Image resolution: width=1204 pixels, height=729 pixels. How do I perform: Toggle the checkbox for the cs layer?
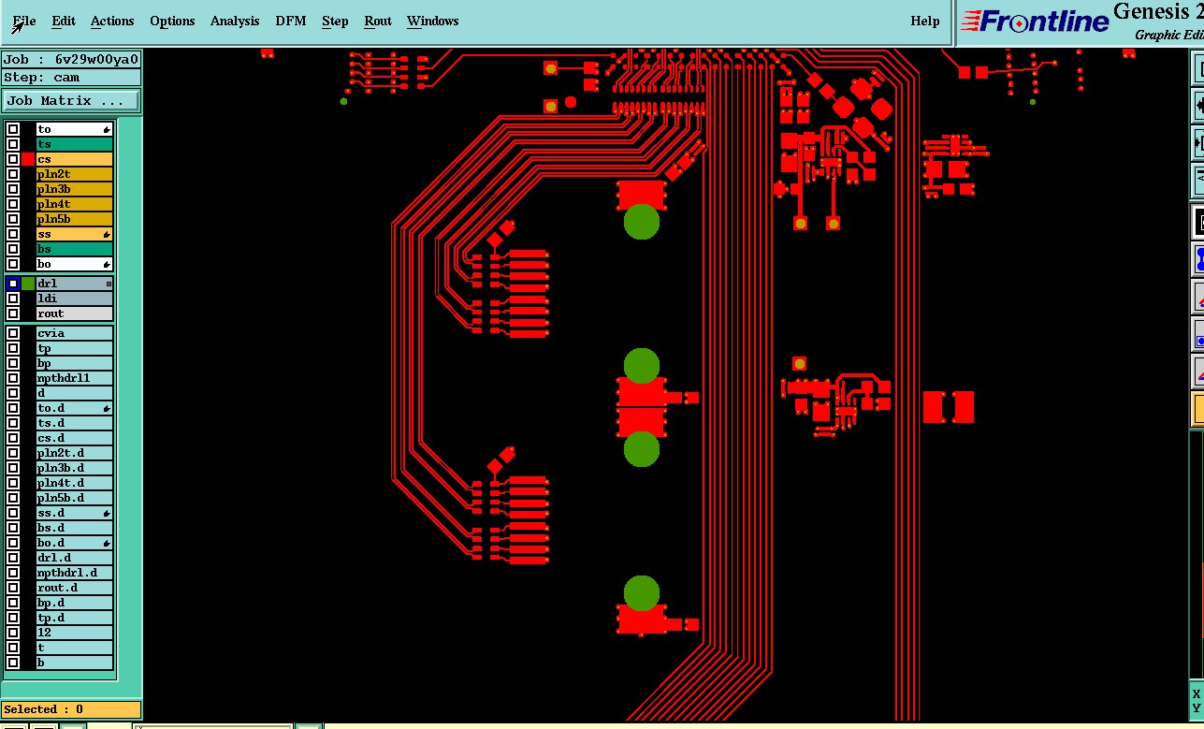coord(13,159)
